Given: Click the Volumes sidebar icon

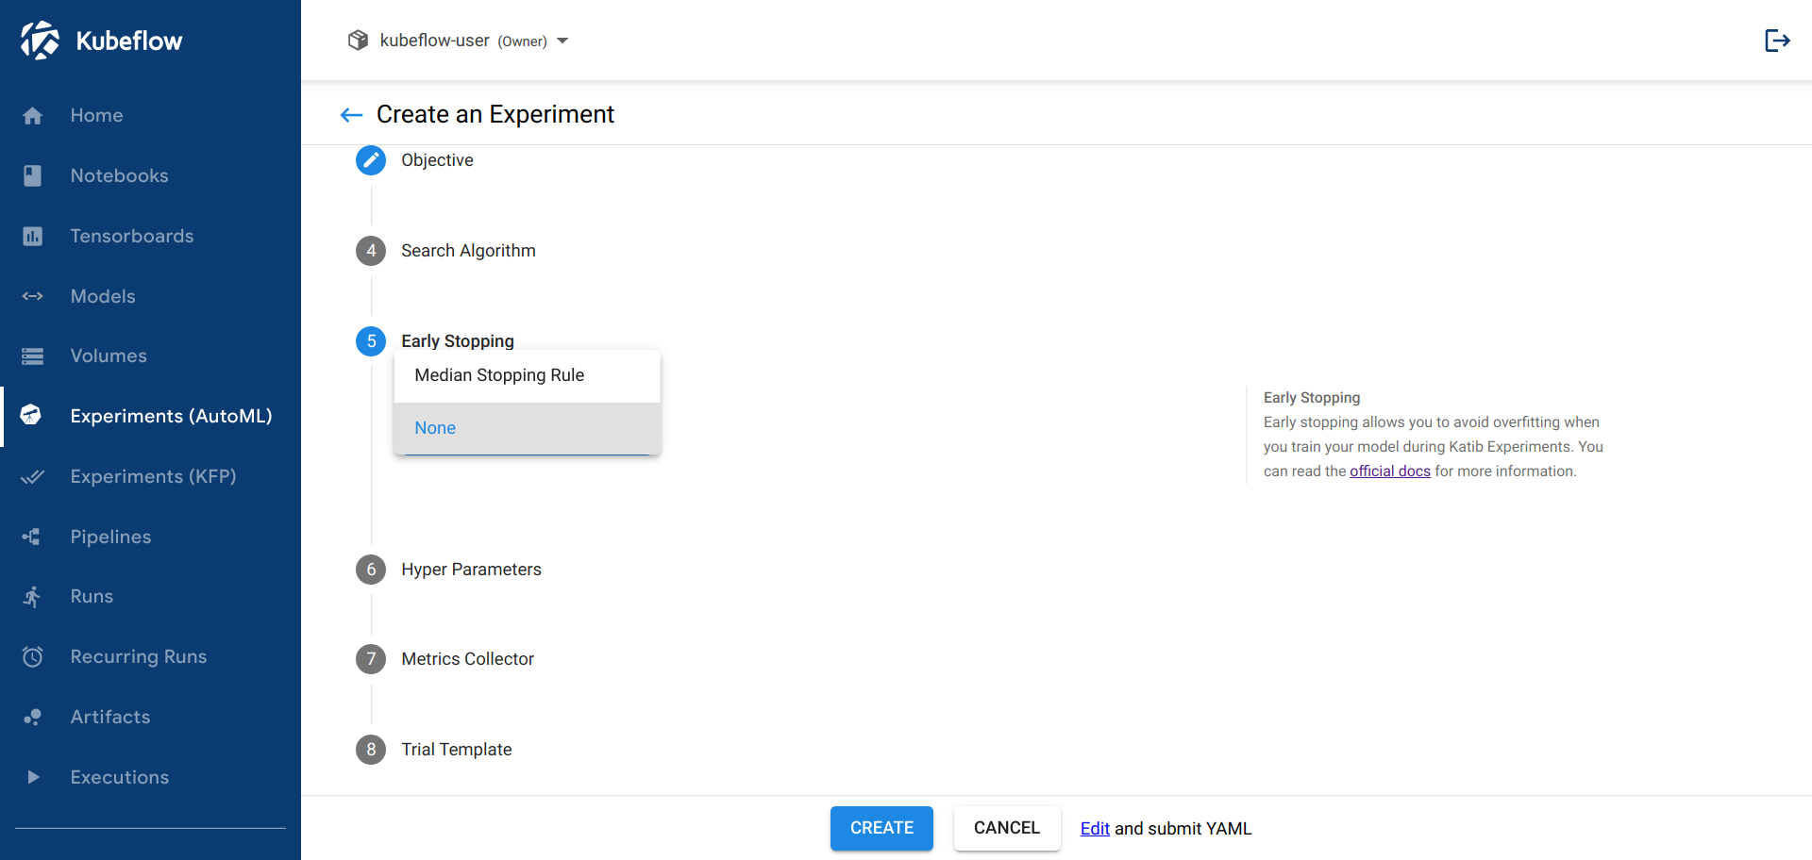Looking at the screenshot, I should 33,356.
